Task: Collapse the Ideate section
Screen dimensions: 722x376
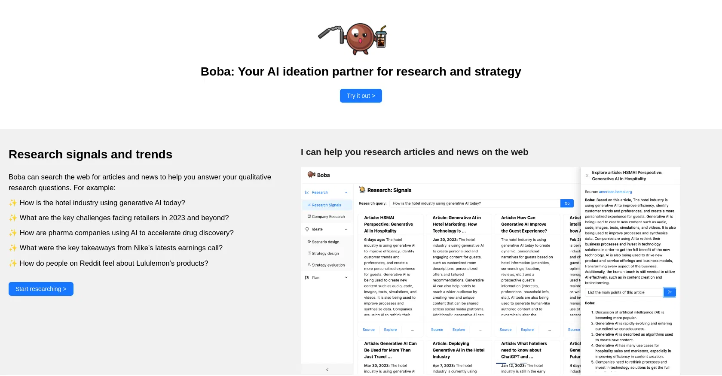Action: (346, 229)
